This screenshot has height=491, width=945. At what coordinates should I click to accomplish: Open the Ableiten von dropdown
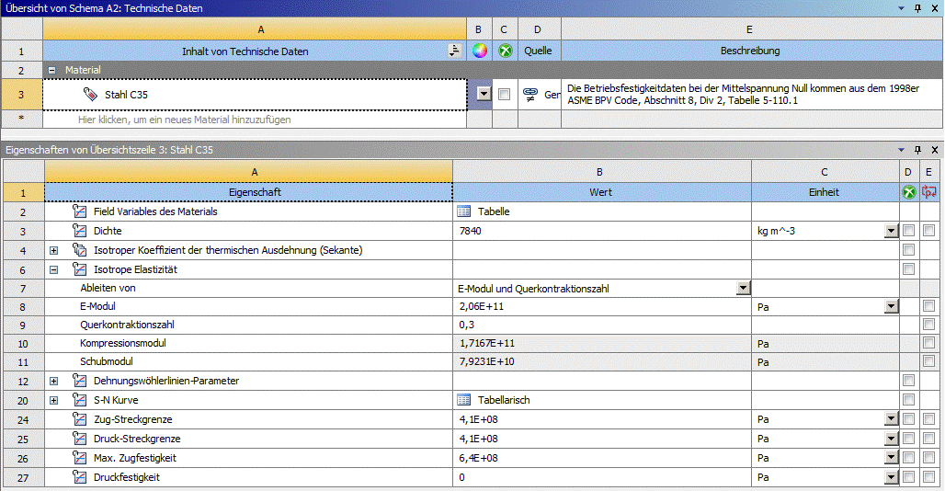(743, 288)
